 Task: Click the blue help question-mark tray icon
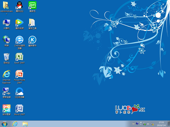point(137,124)
